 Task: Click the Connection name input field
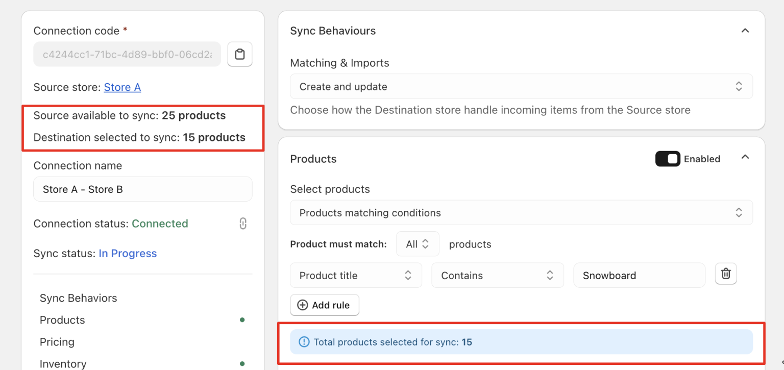point(143,189)
